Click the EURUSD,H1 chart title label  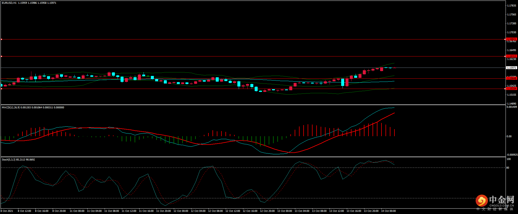coord(9,3)
